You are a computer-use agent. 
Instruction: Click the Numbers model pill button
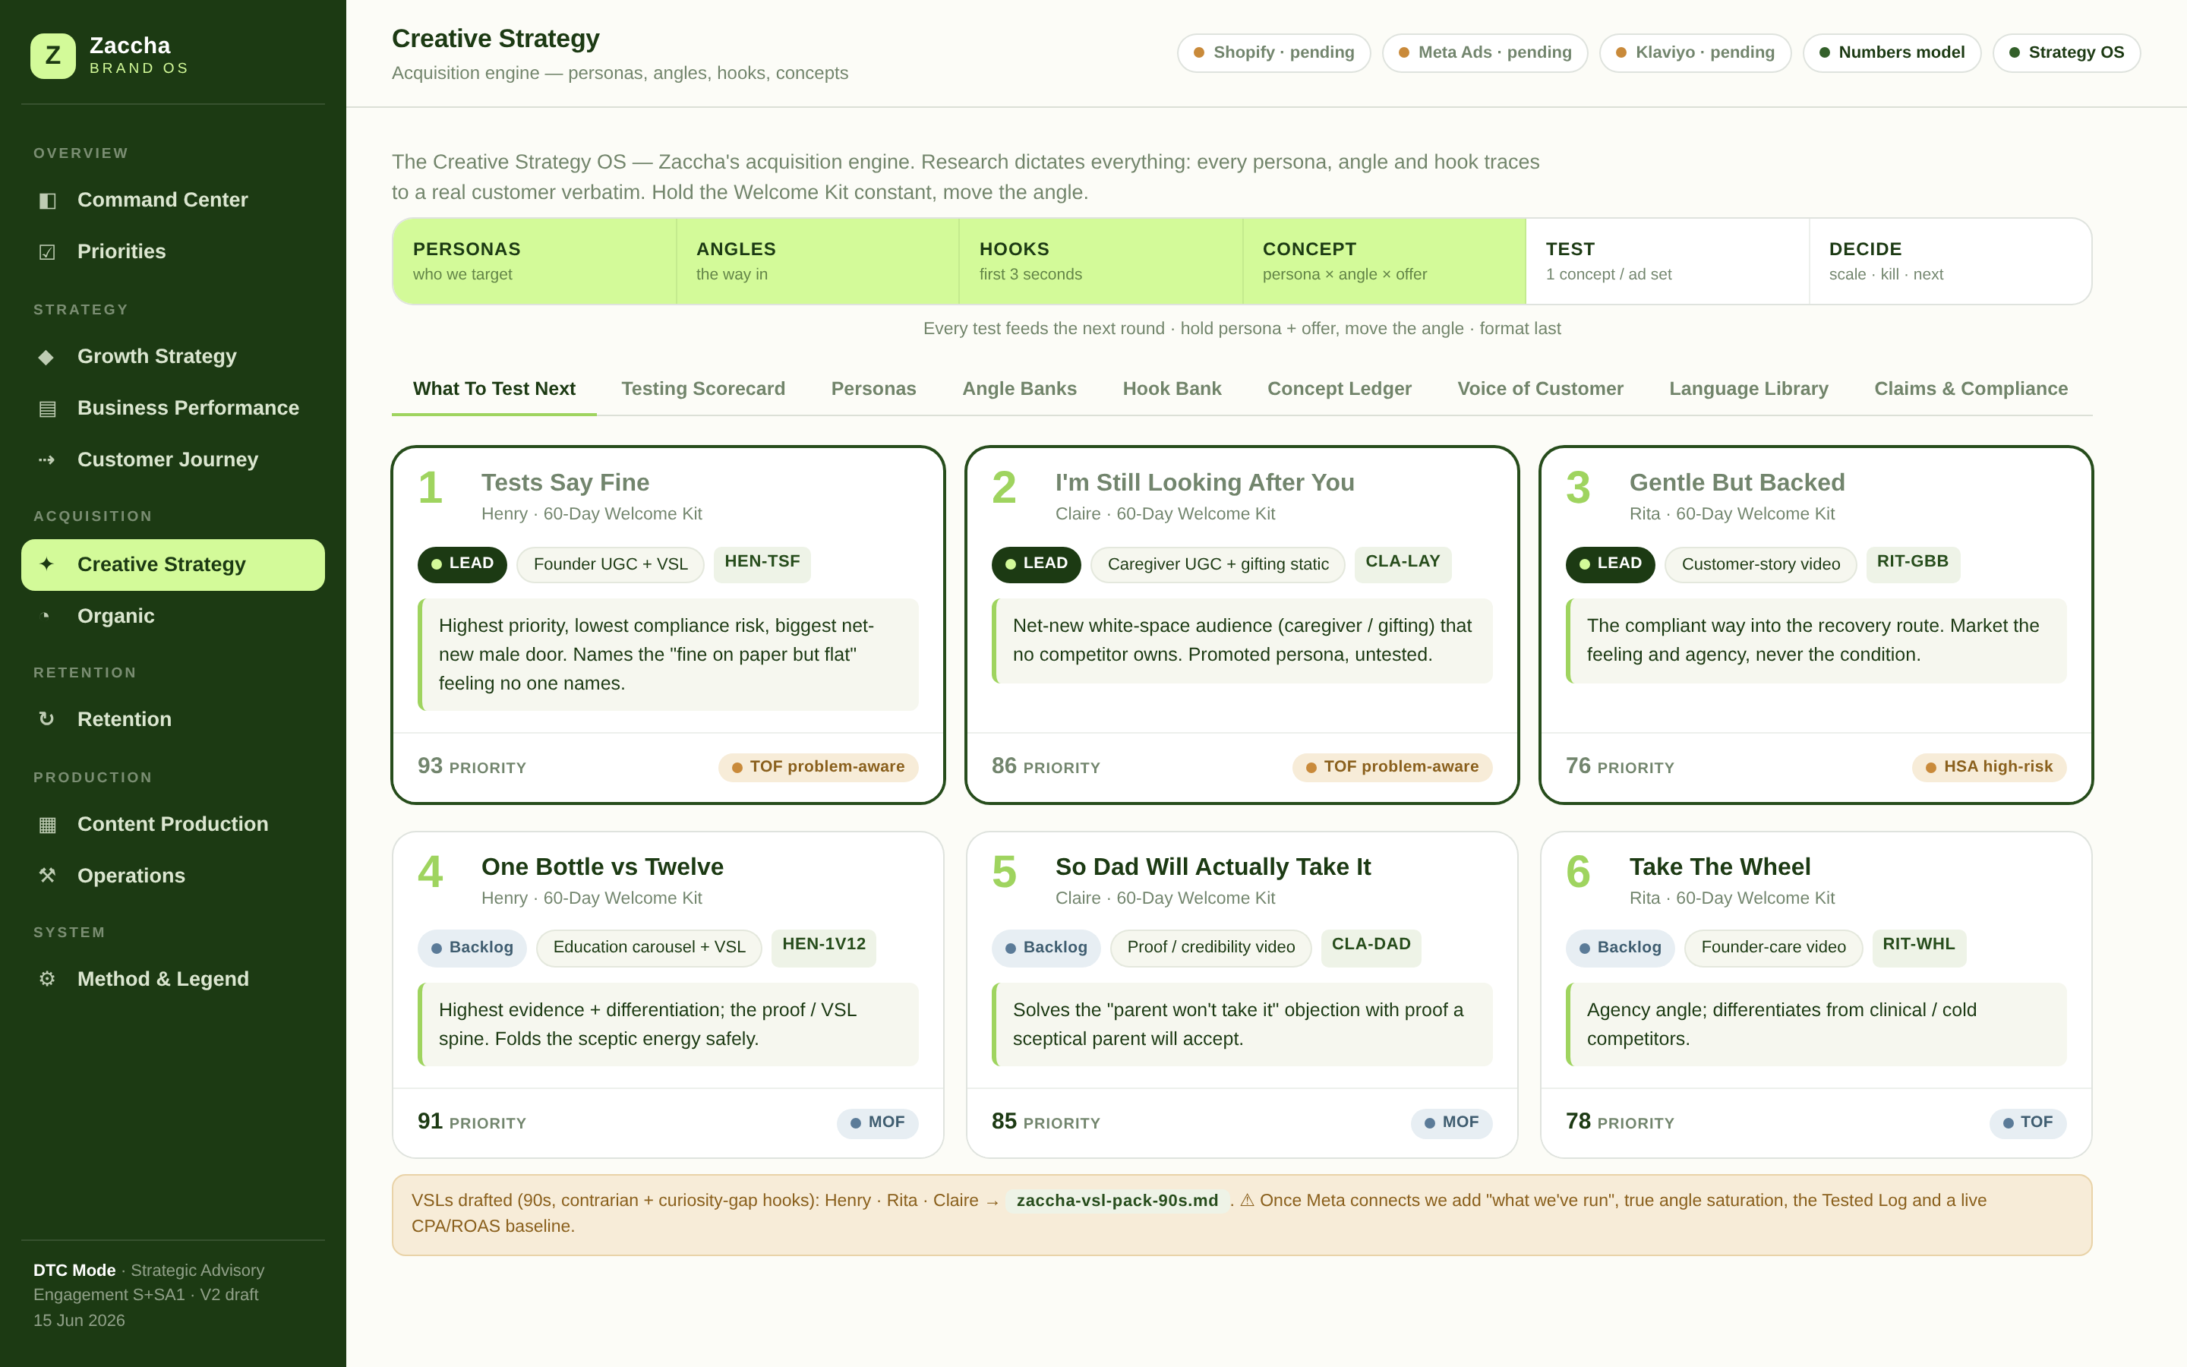click(1892, 52)
